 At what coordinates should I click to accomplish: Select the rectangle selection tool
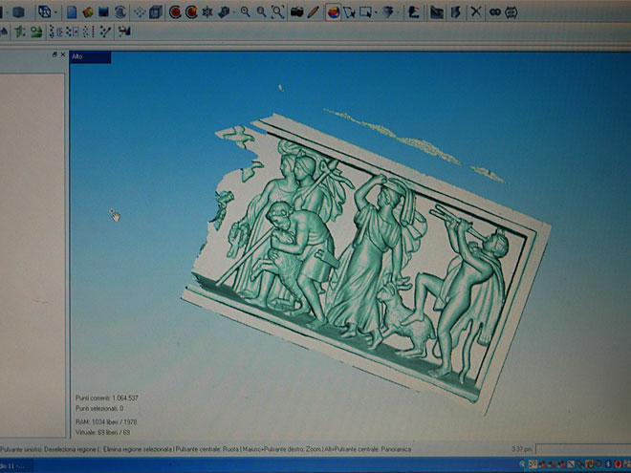365,12
